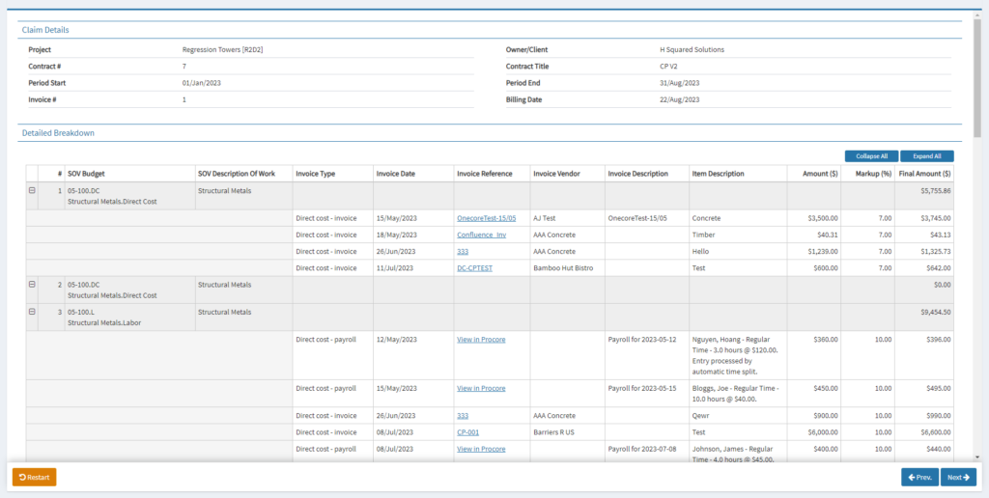
Task: Click the Collapse All button
Action: (871, 155)
